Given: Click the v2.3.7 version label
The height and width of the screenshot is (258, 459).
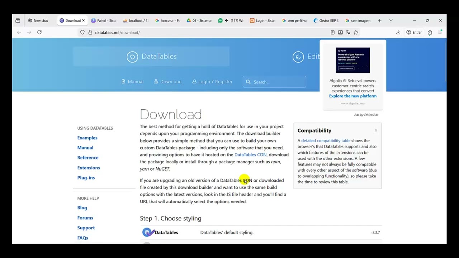Looking at the screenshot, I should pyautogui.click(x=375, y=233).
